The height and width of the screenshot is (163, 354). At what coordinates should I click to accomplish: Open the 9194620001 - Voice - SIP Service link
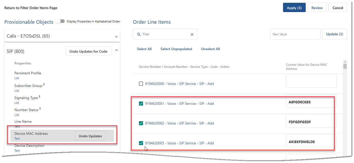pos(179,104)
